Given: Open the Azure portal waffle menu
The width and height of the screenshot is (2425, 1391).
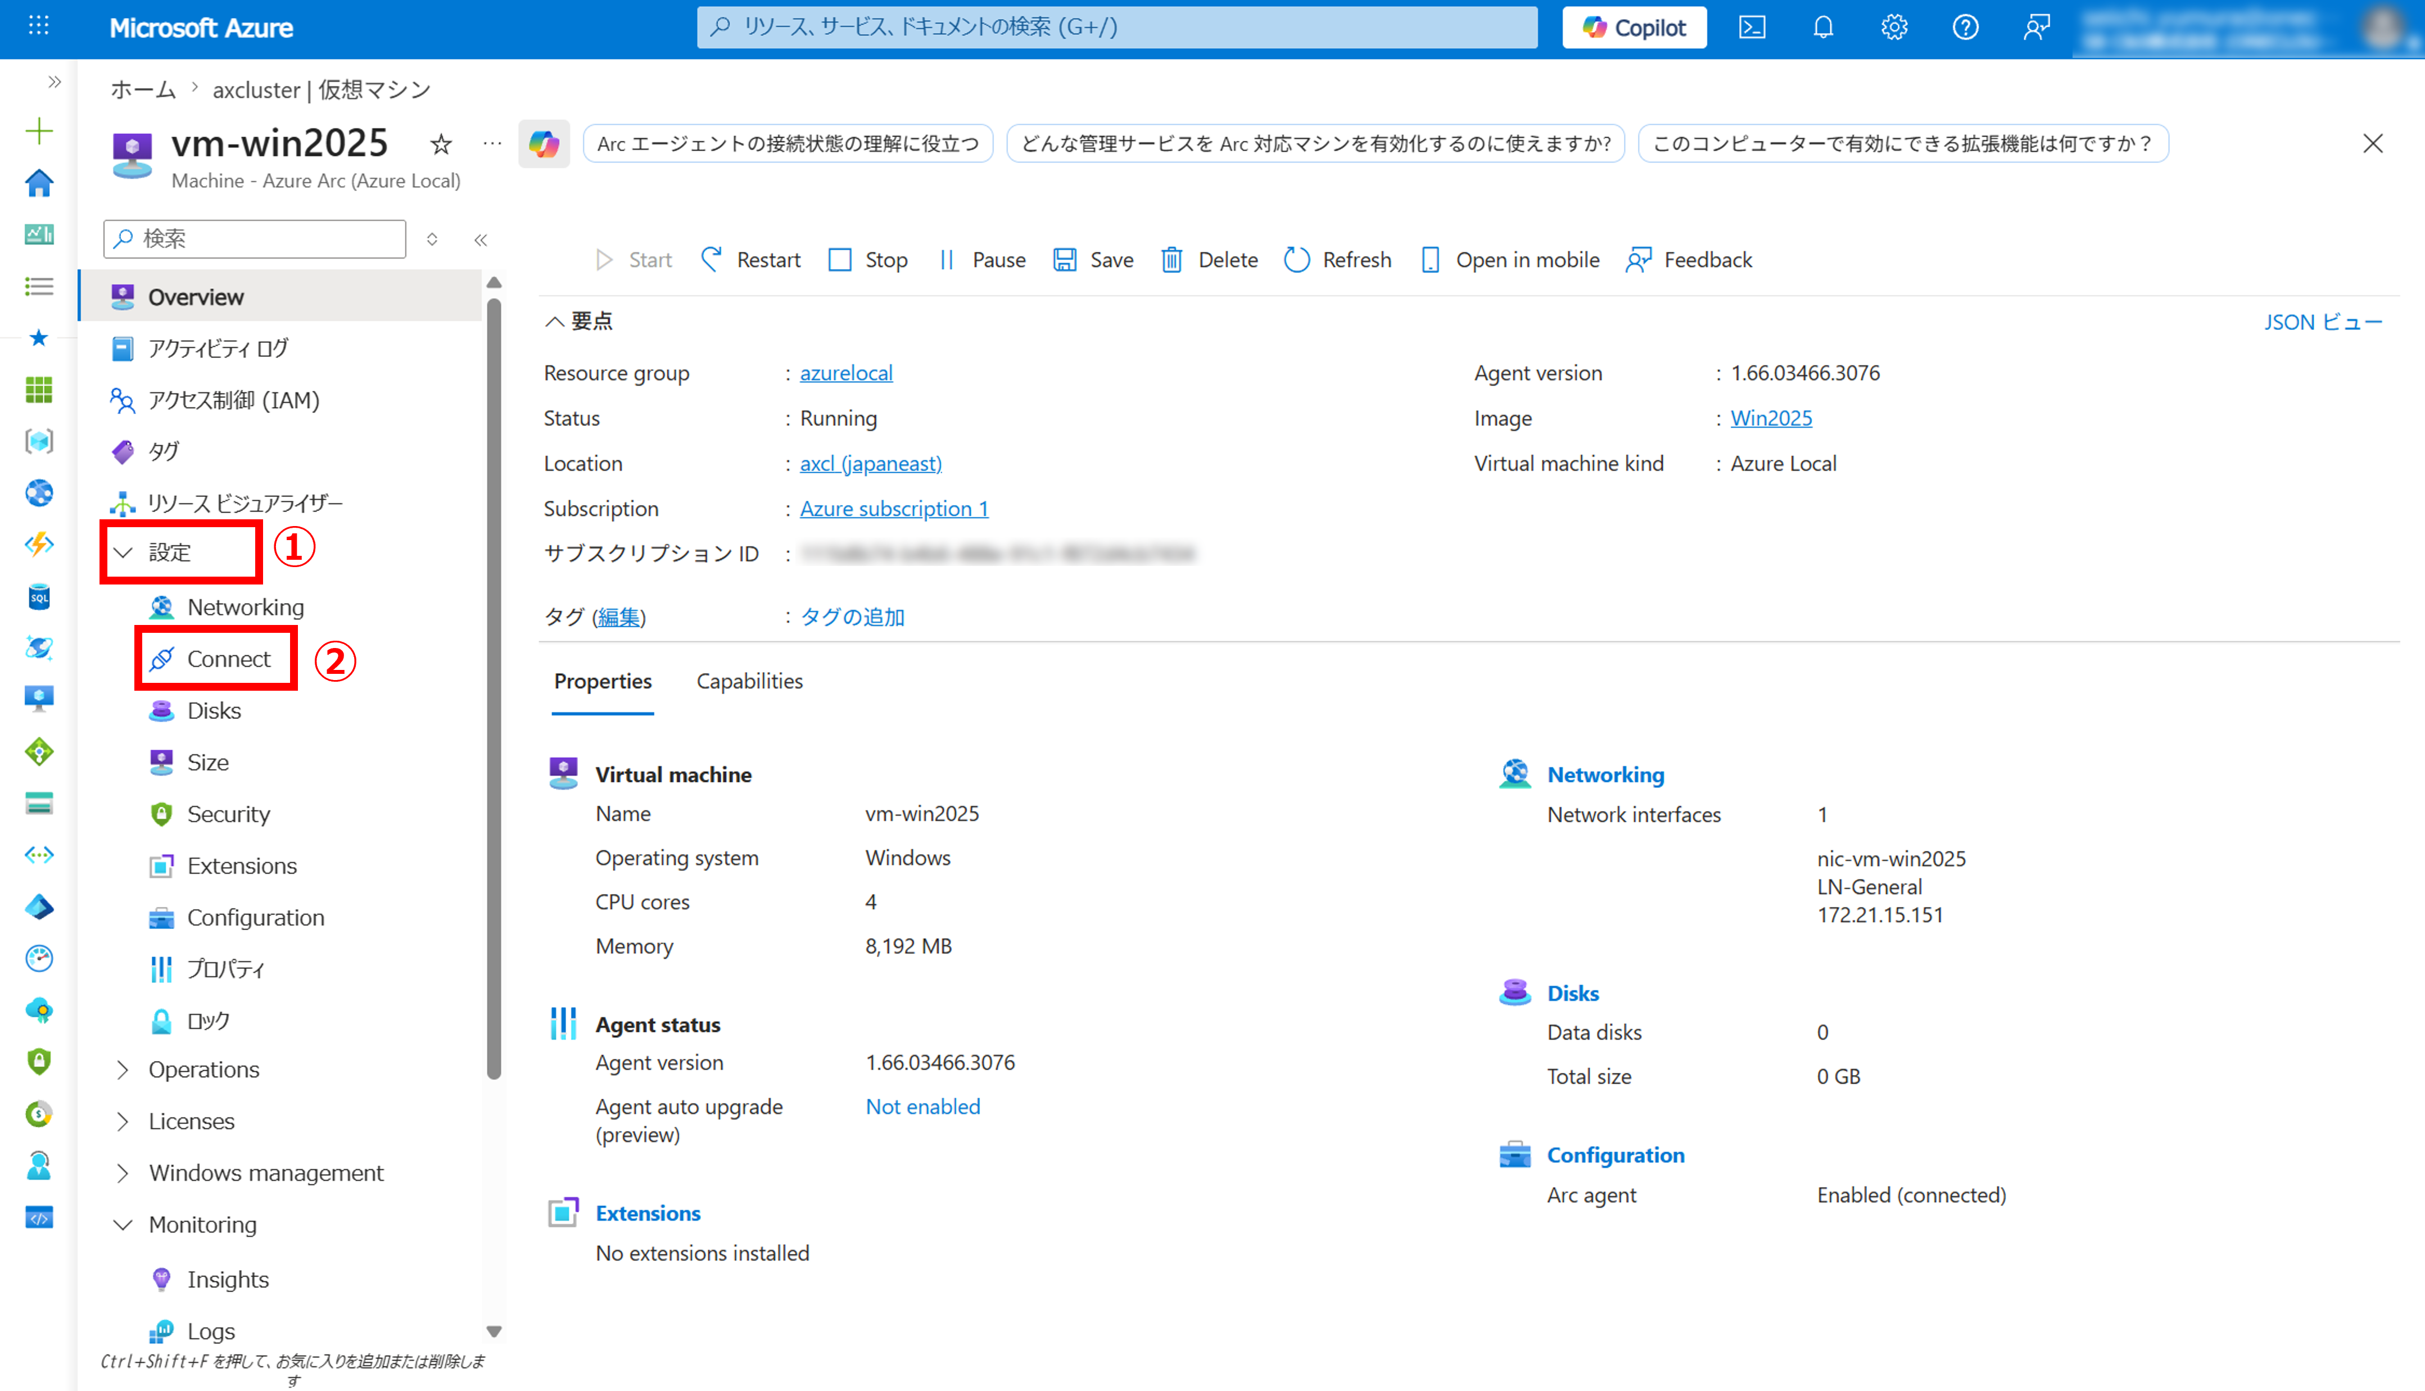Looking at the screenshot, I should pyautogui.click(x=39, y=27).
